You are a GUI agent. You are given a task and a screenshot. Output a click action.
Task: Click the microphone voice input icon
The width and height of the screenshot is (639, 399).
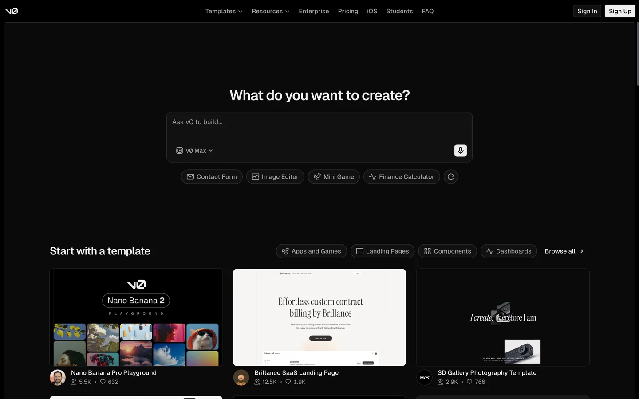[461, 151]
